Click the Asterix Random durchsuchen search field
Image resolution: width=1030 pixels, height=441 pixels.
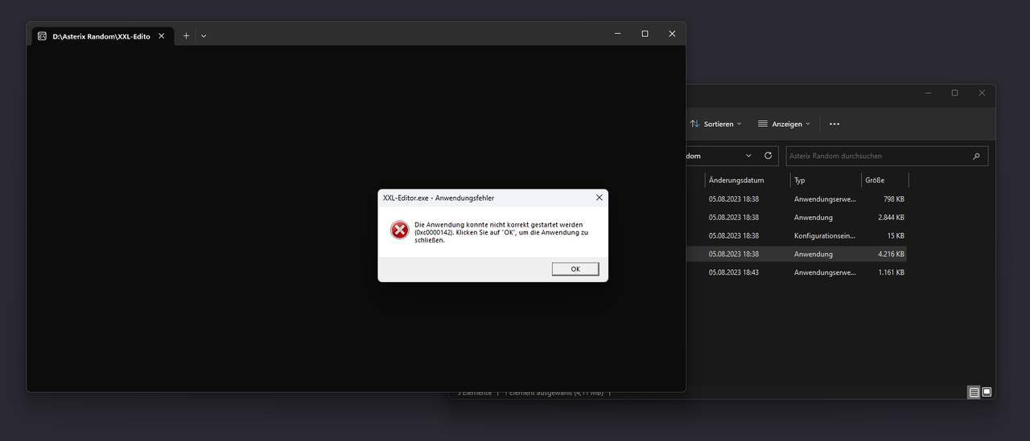point(886,156)
